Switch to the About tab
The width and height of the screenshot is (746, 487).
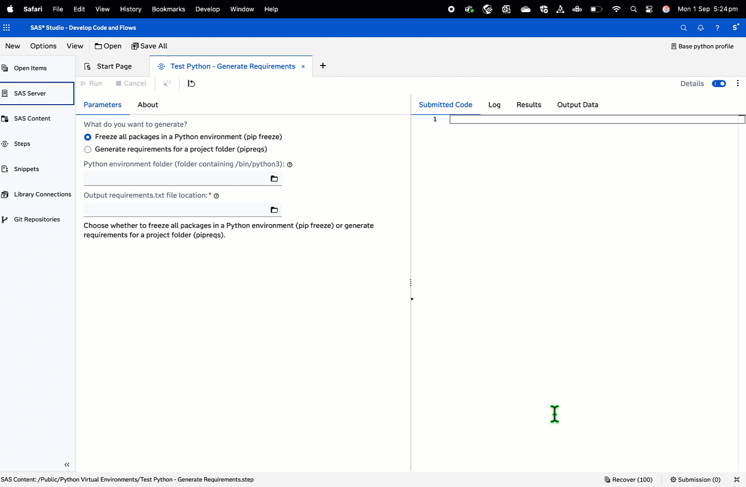pyautogui.click(x=148, y=105)
